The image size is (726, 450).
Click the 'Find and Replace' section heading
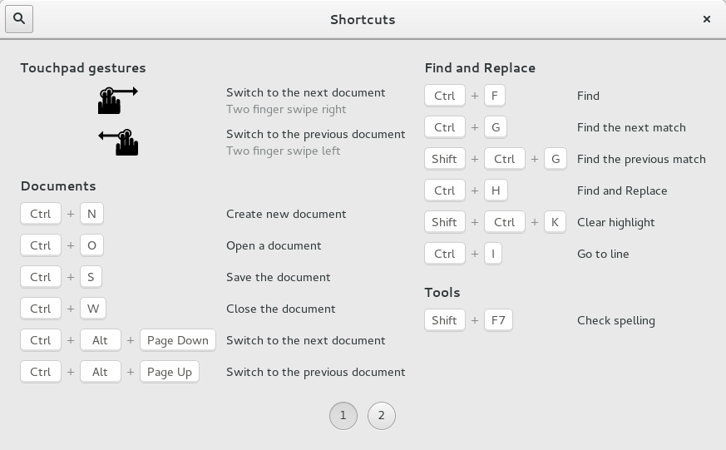point(480,68)
